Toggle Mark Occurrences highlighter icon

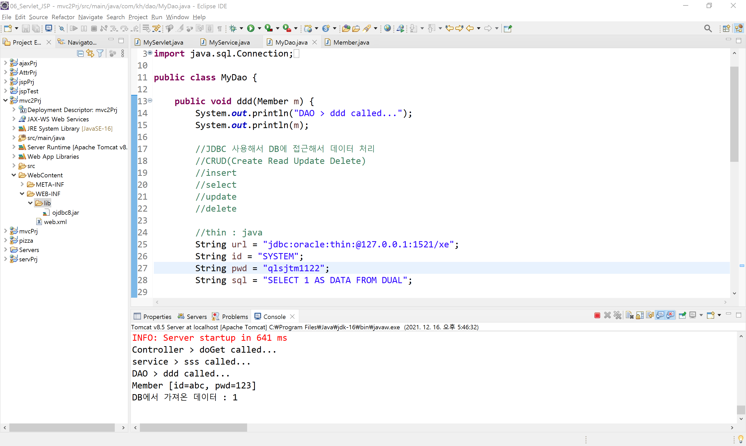(x=180, y=28)
